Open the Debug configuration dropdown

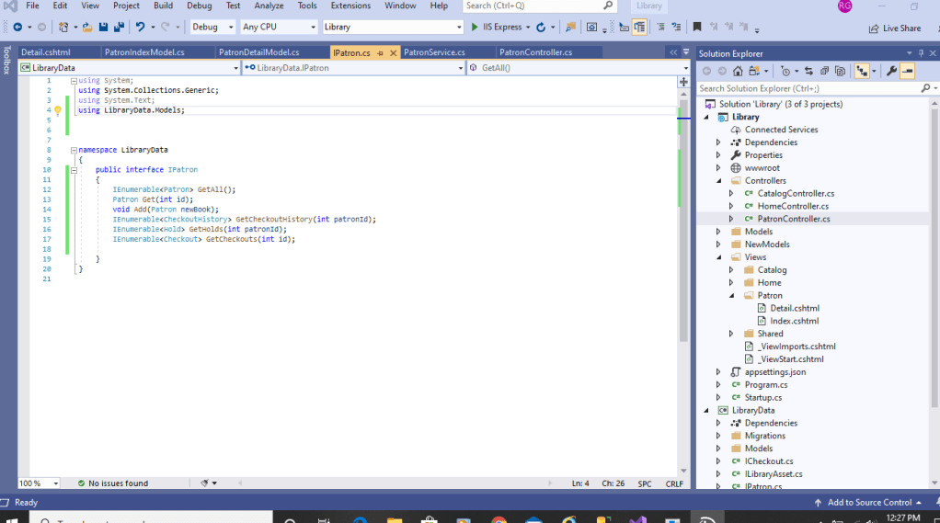coord(212,28)
